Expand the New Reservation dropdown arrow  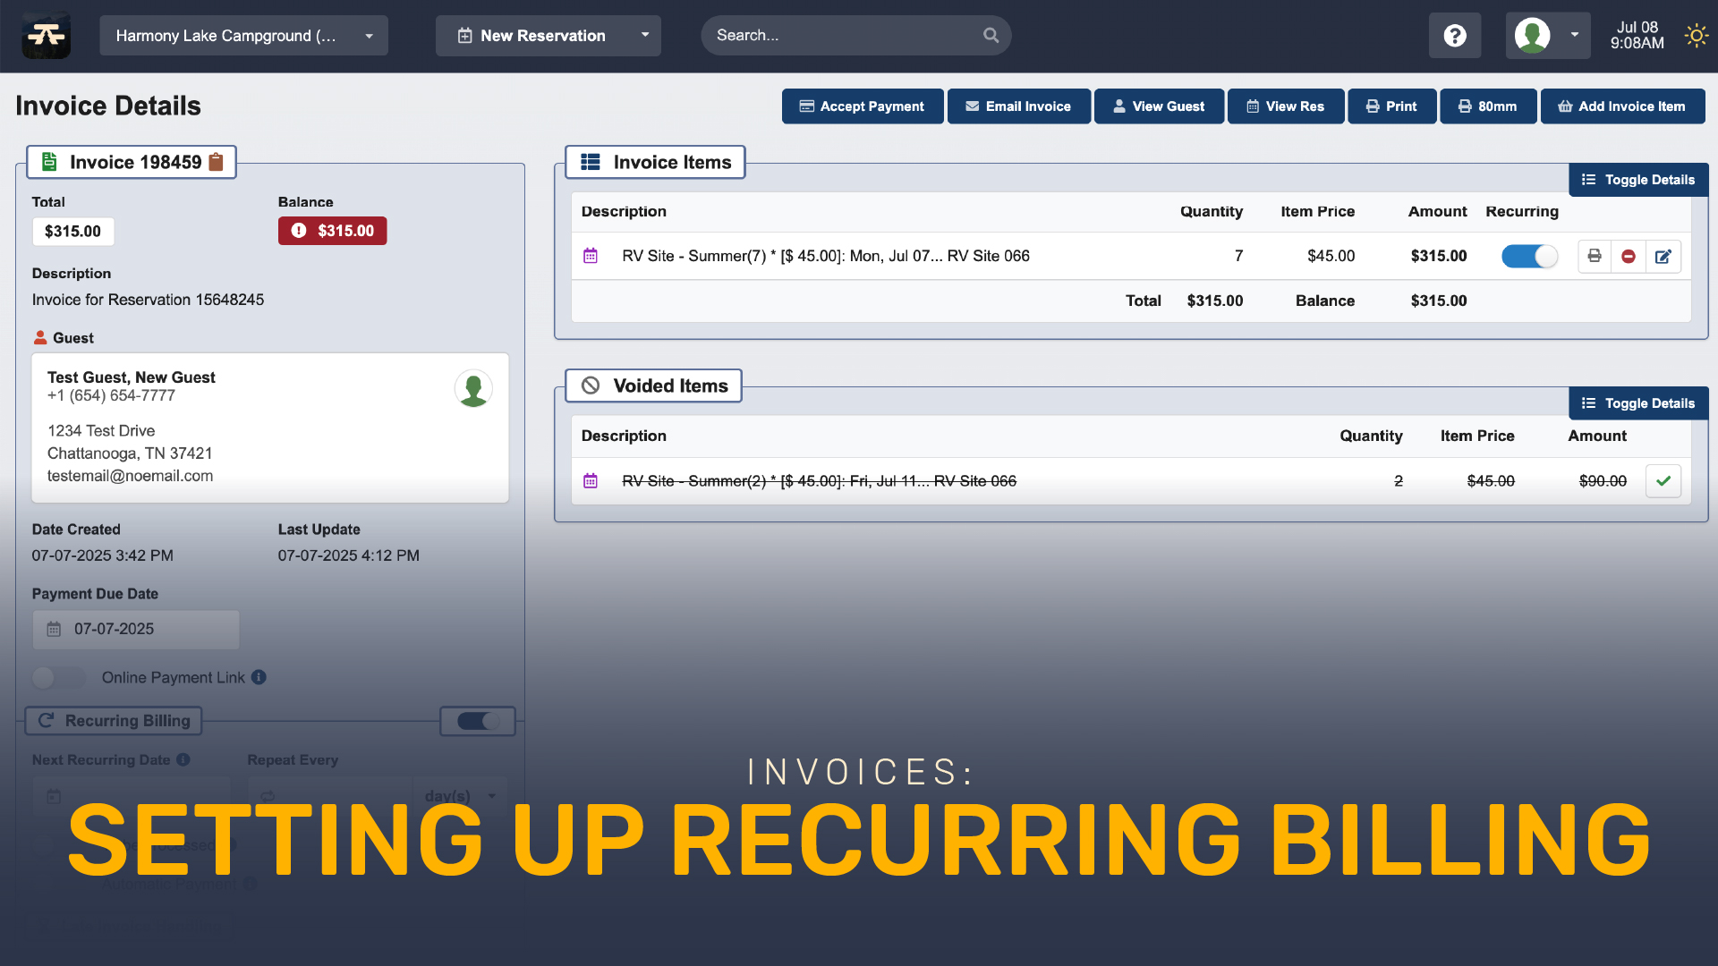(644, 36)
